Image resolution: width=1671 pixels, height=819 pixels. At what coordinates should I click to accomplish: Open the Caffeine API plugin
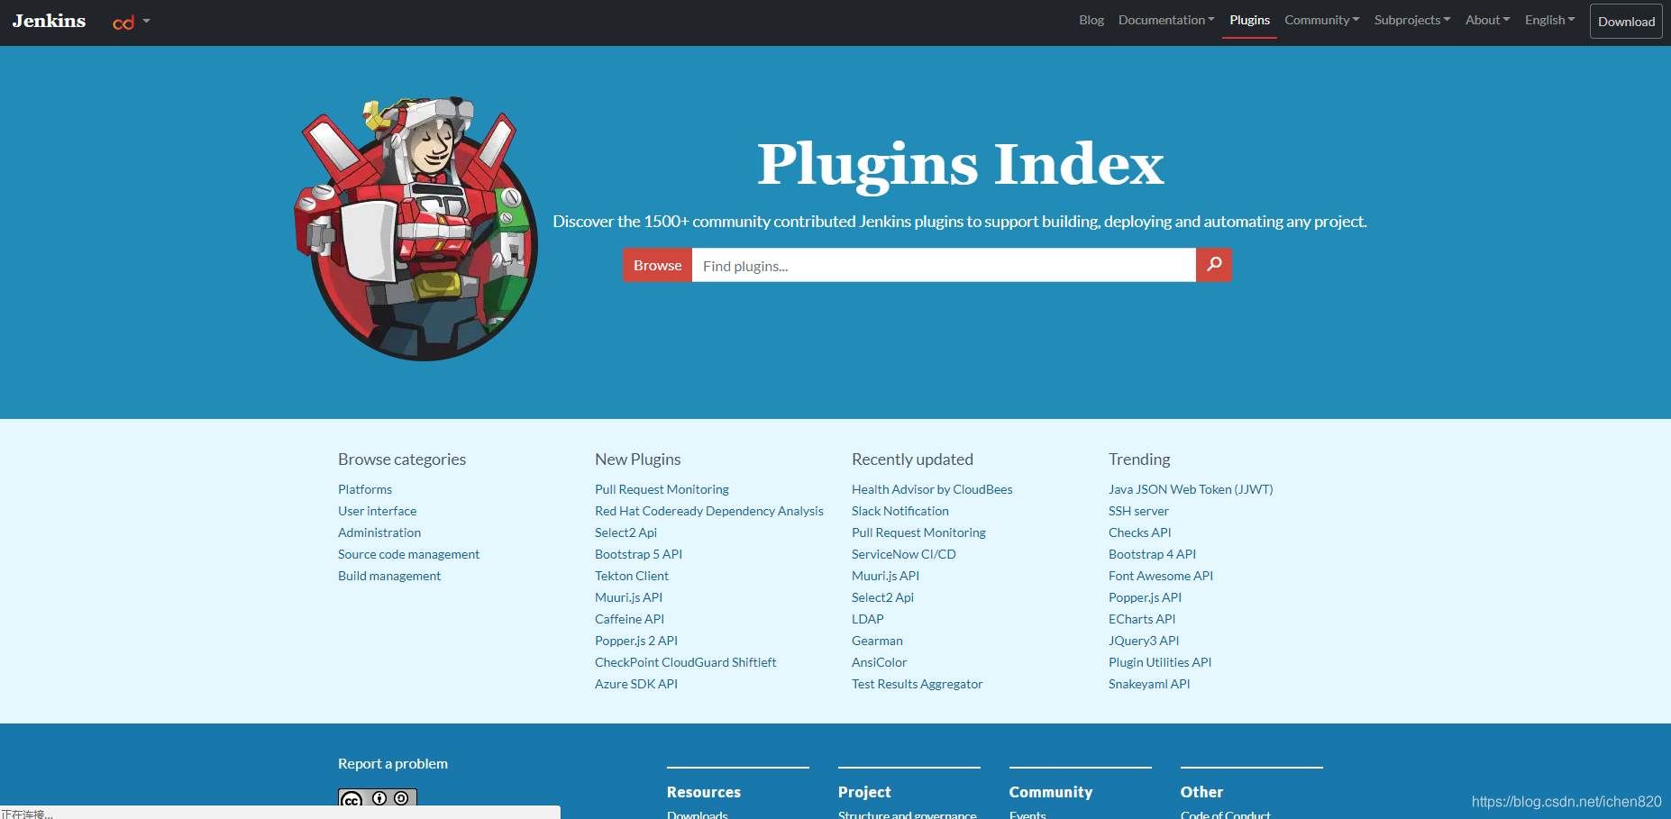coord(629,619)
